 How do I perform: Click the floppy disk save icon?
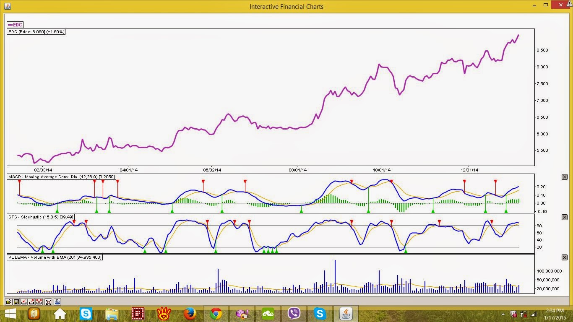click(16, 301)
